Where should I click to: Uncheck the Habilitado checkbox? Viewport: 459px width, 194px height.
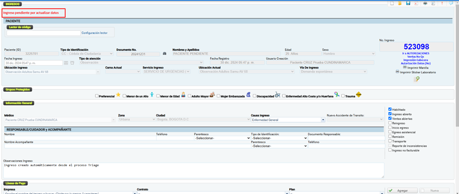390,109
